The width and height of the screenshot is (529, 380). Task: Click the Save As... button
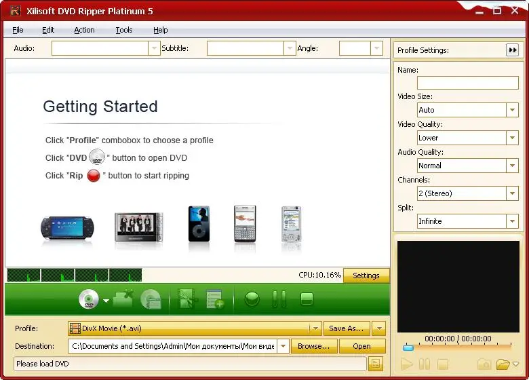347,328
